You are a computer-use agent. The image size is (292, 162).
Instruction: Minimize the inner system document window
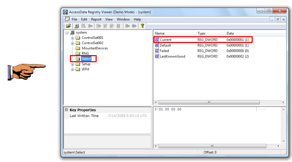[272, 19]
